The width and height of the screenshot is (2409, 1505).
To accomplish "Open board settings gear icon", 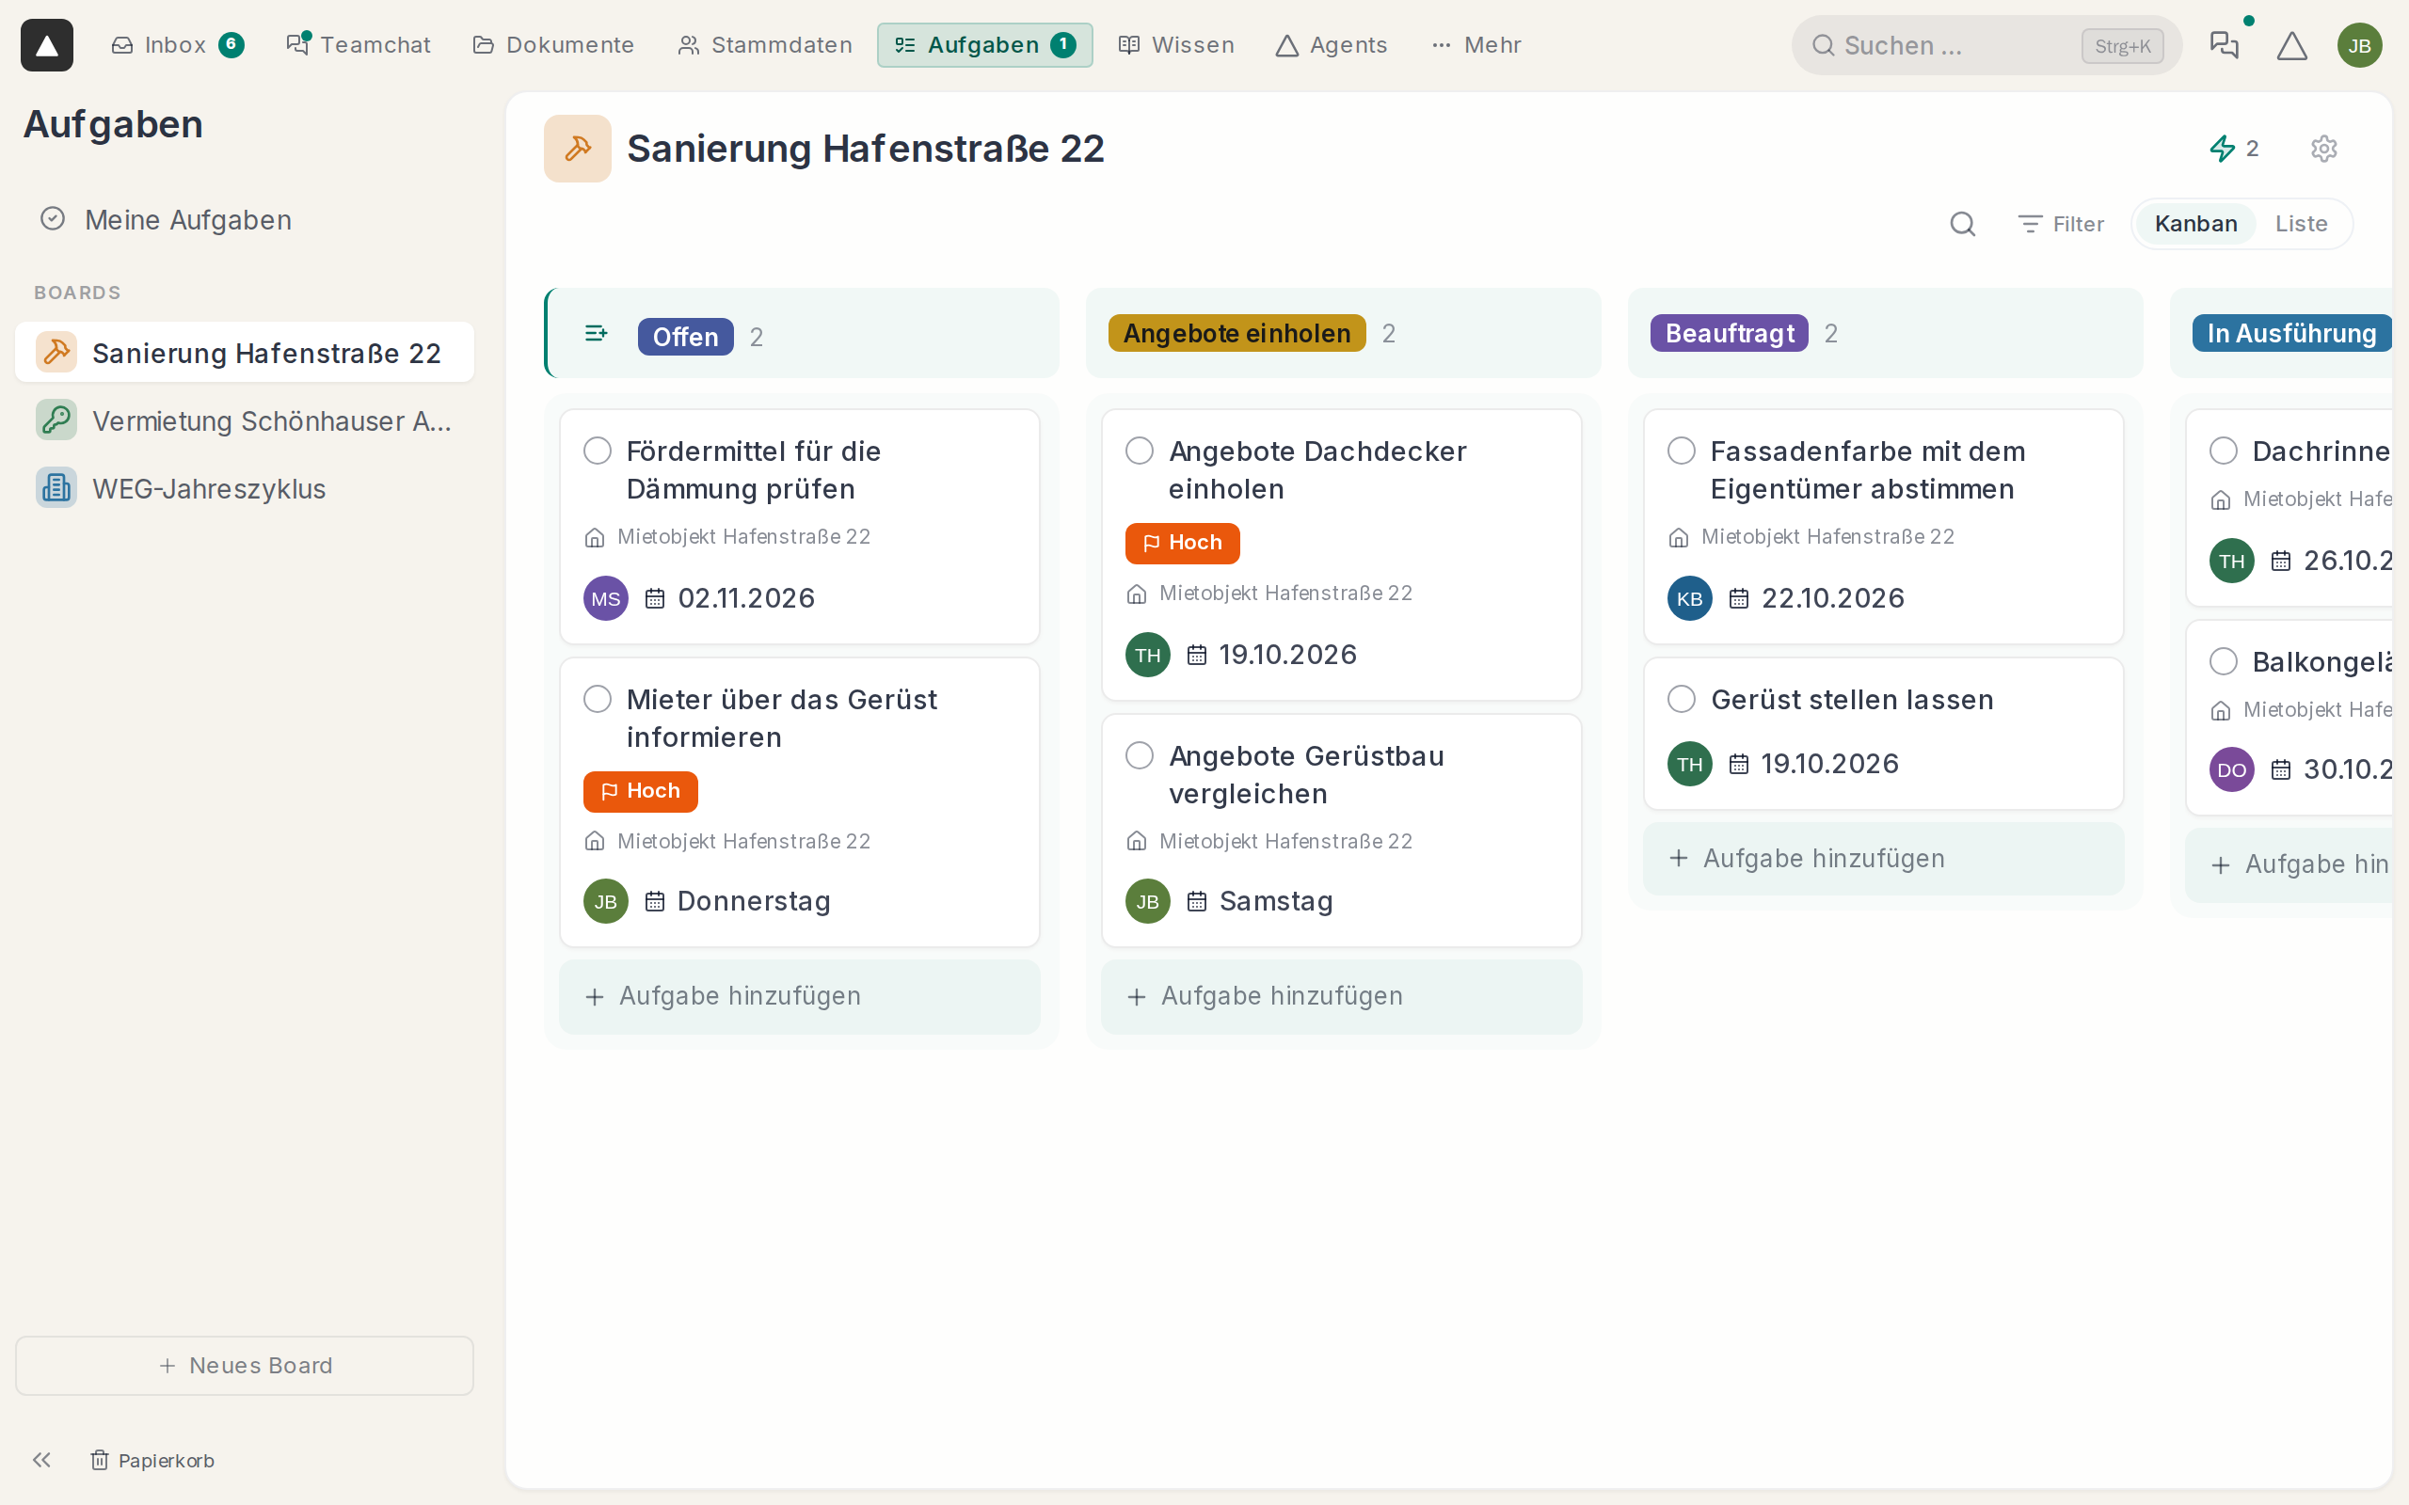I will 2323,149.
